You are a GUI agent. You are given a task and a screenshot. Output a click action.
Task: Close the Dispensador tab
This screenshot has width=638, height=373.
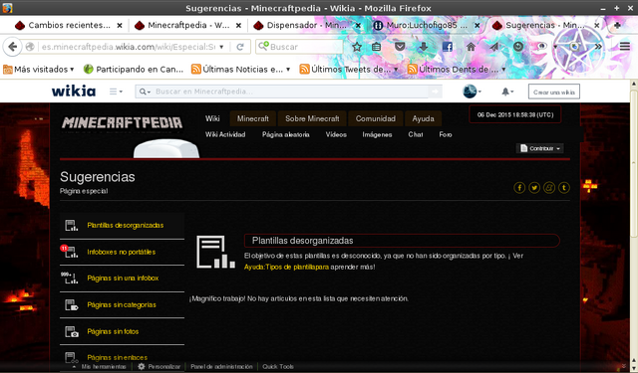pyautogui.click(x=358, y=25)
